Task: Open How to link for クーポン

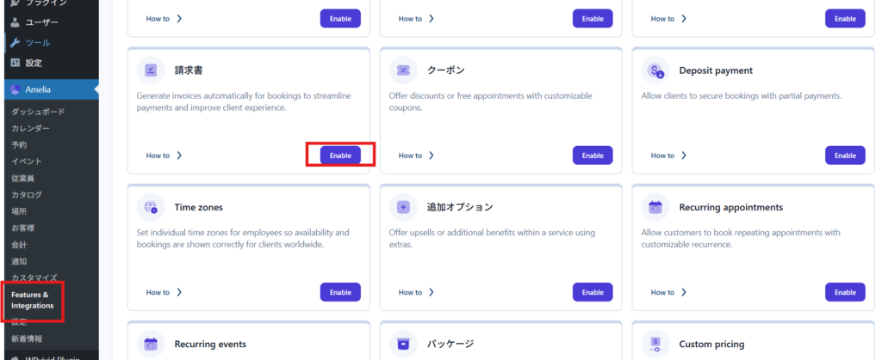Action: (x=416, y=156)
